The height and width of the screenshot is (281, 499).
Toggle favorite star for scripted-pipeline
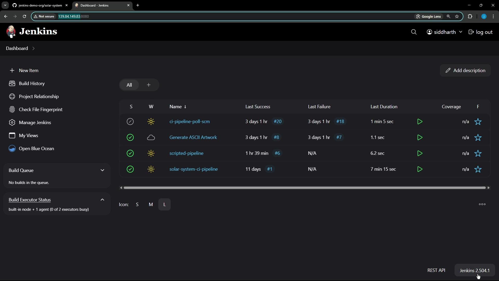click(x=478, y=154)
